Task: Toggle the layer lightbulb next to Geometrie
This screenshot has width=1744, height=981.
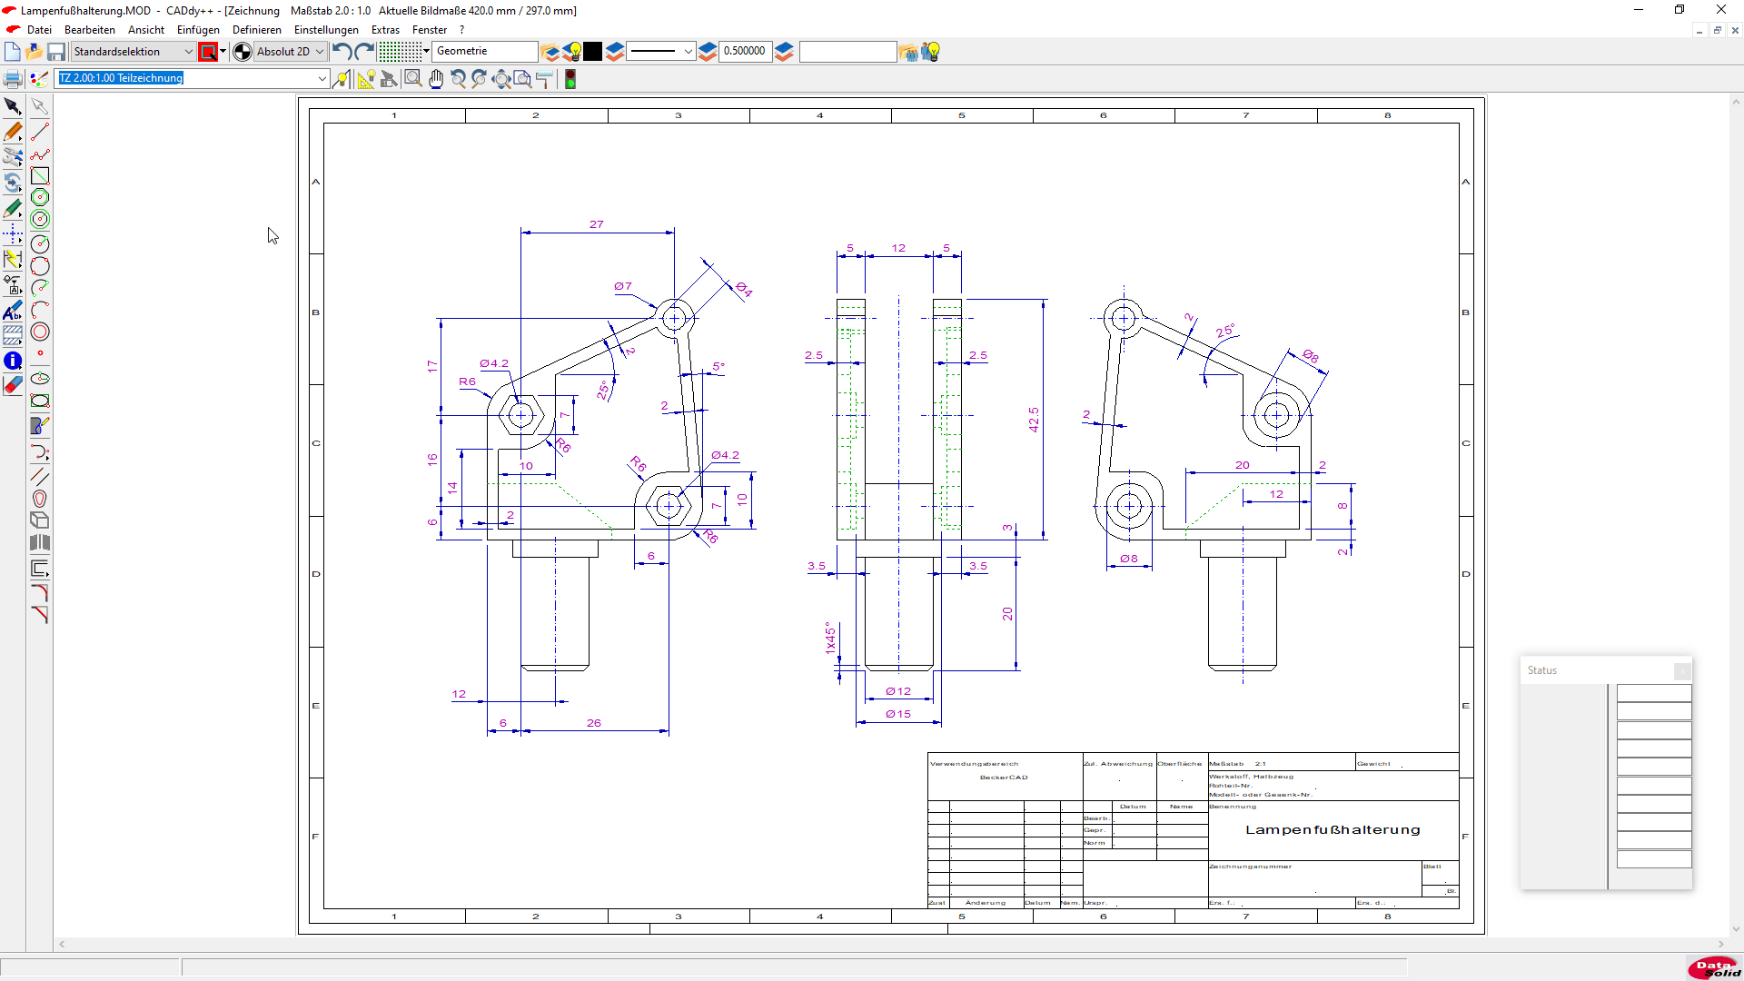Action: point(572,52)
